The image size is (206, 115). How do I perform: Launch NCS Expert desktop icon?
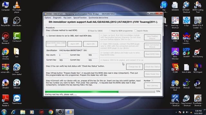coord(198,68)
